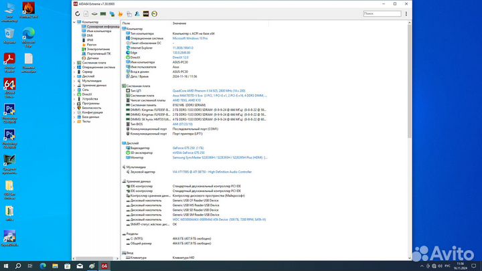Select Программы in the tree
Viewport: 482px width, 271px height.
pos(90,103)
